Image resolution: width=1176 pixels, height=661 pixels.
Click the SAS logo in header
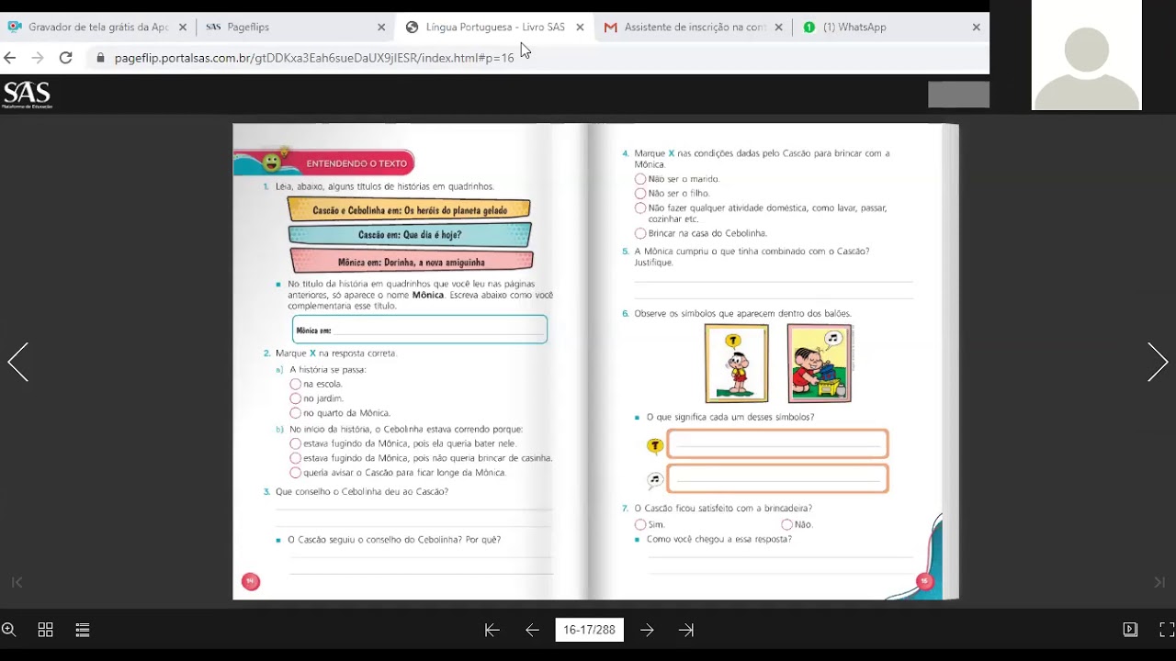(x=27, y=95)
